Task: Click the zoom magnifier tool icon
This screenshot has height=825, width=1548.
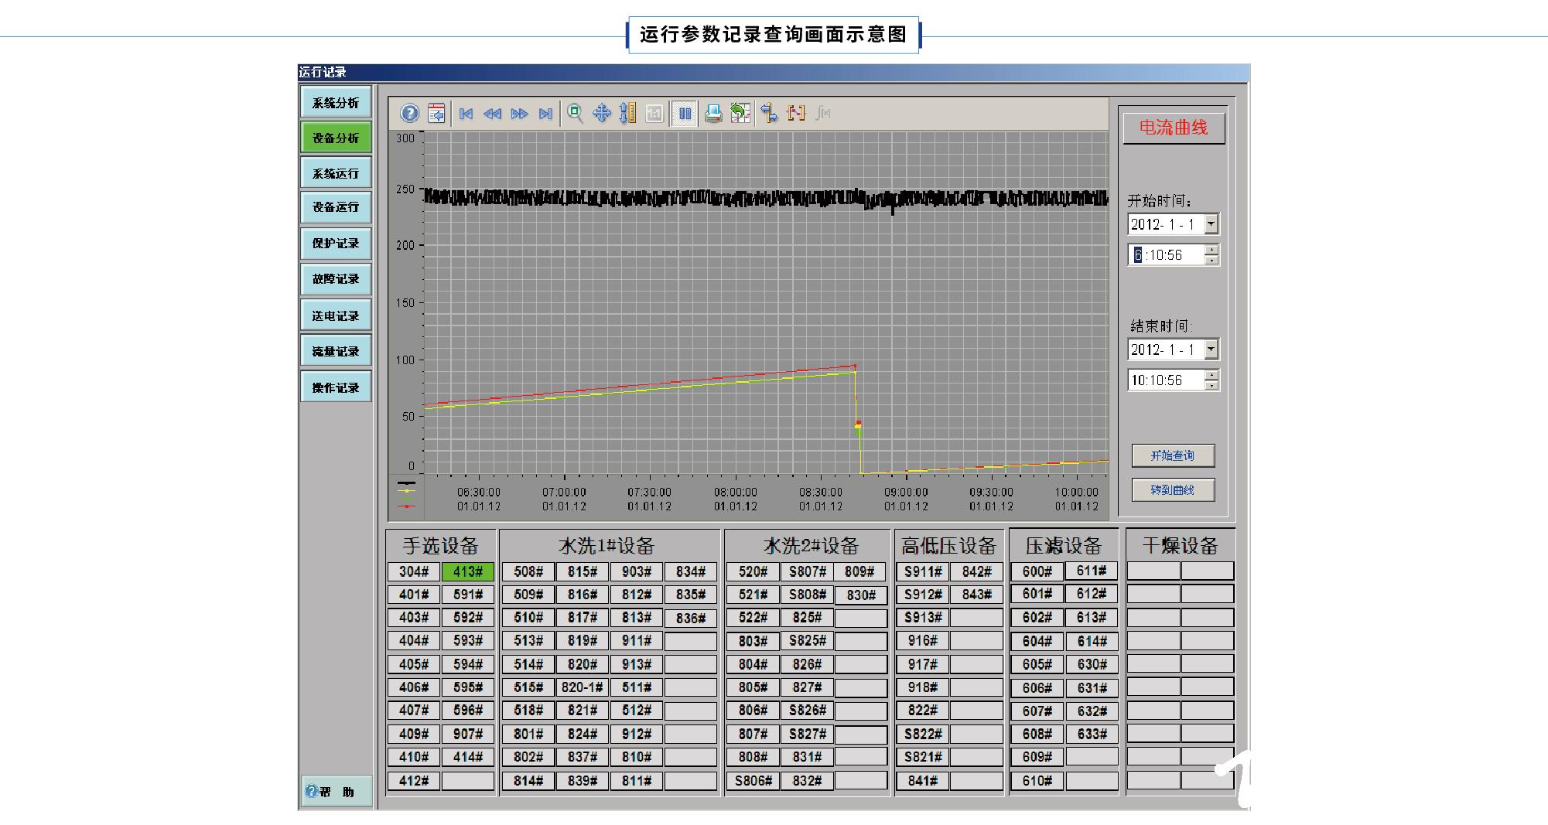Action: (575, 114)
